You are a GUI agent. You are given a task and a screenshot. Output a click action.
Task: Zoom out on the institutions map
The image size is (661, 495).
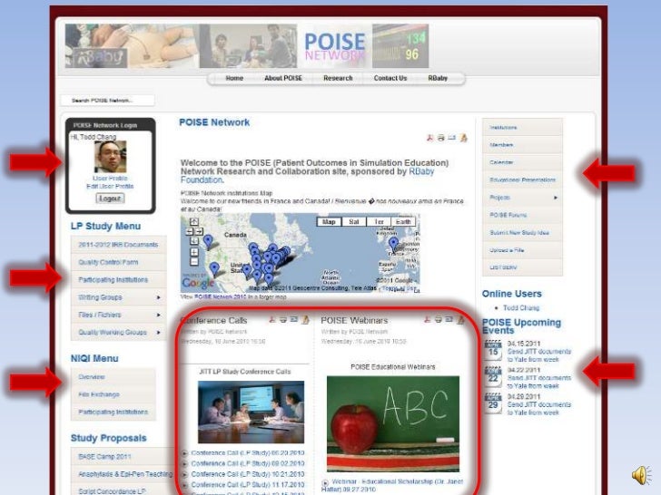click(194, 262)
